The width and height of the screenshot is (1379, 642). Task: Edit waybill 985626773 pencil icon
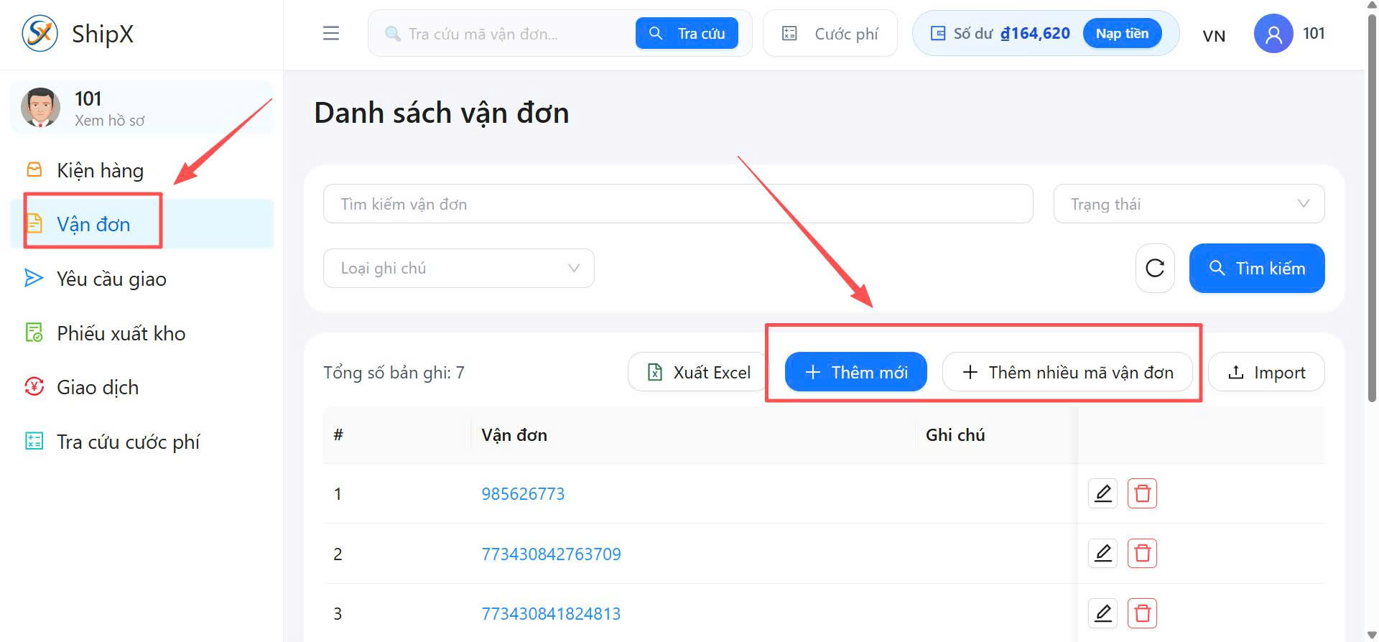1103,493
